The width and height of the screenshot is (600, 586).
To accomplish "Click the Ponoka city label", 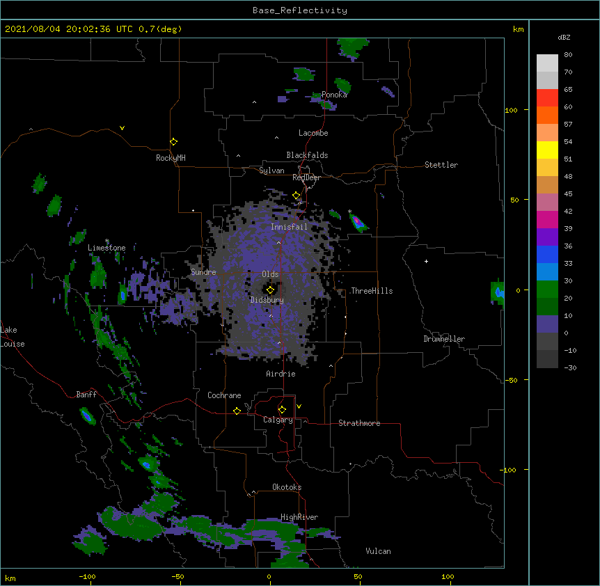I will (334, 95).
